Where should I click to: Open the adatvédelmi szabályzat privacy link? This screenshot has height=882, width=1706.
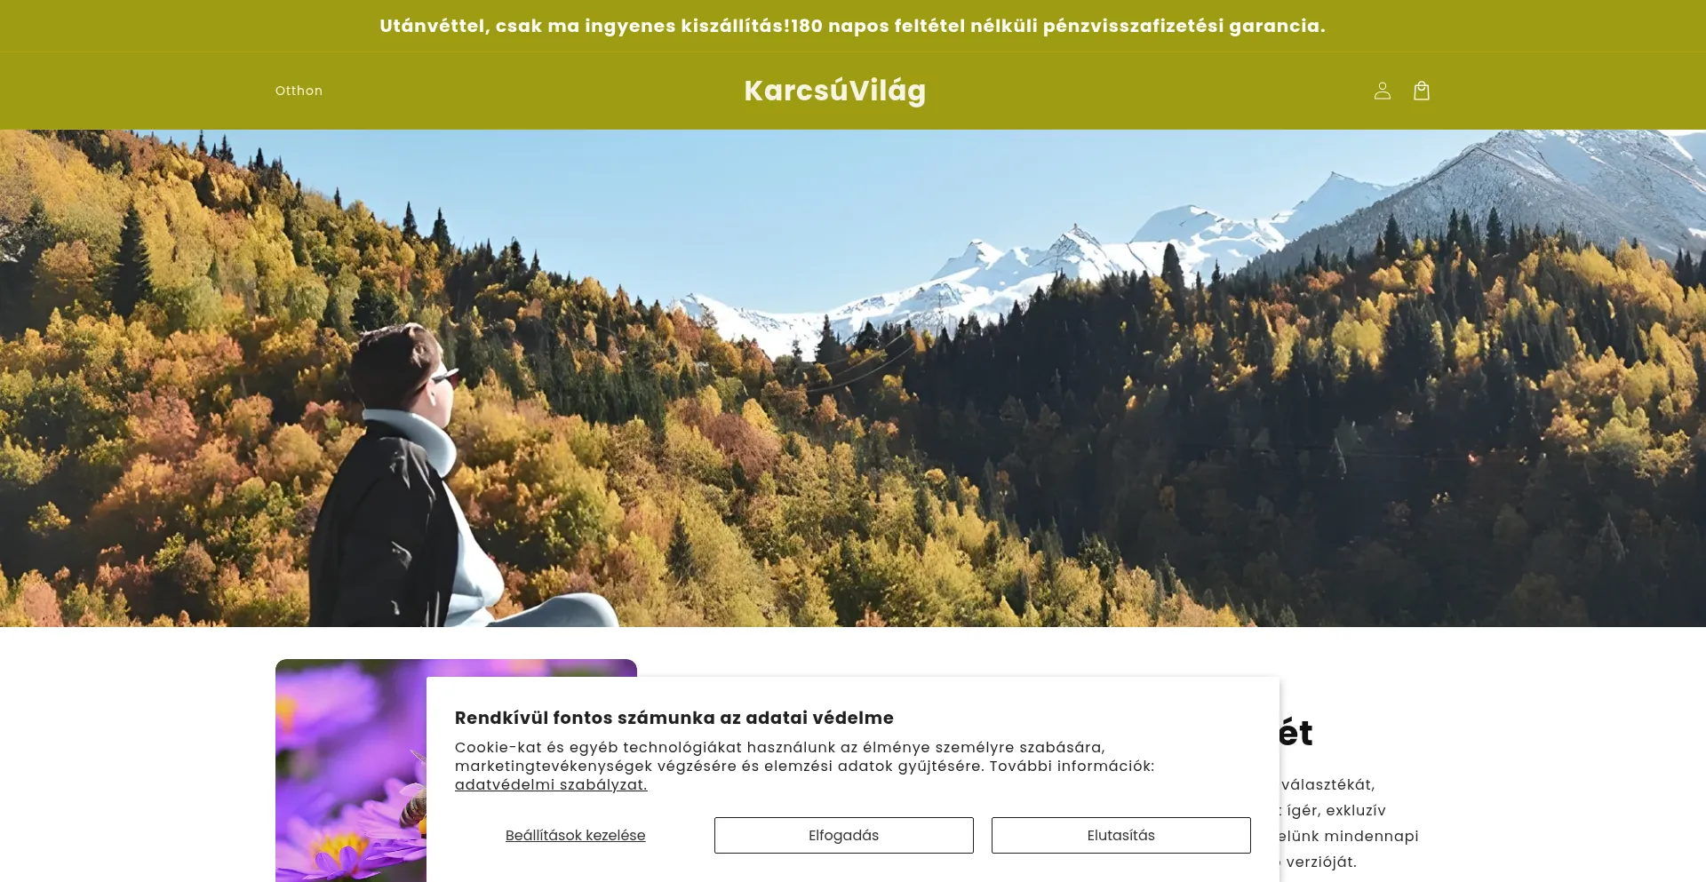(x=551, y=784)
